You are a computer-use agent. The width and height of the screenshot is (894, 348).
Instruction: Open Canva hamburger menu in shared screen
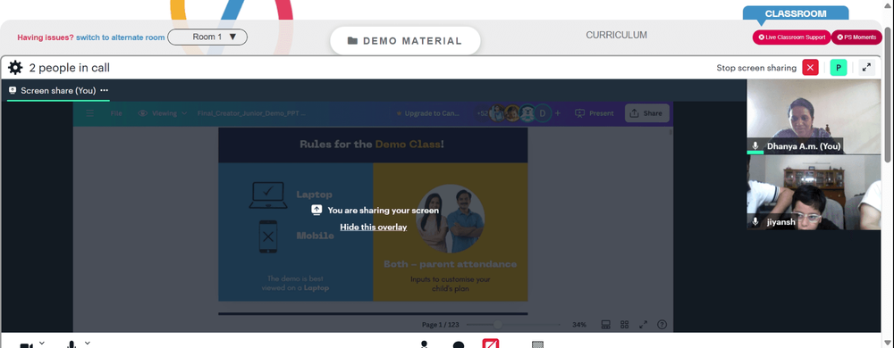[90, 113]
